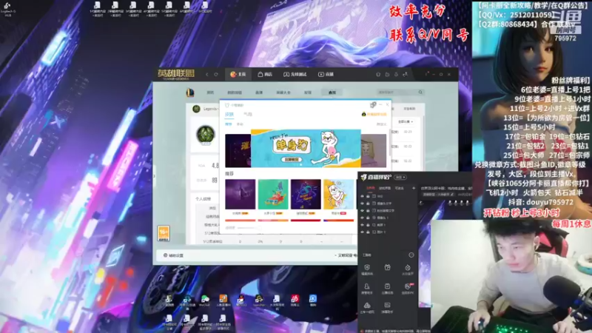Click the popup window vertical scrollbar
Image resolution: width=592 pixels, height=333 pixels.
390,144
